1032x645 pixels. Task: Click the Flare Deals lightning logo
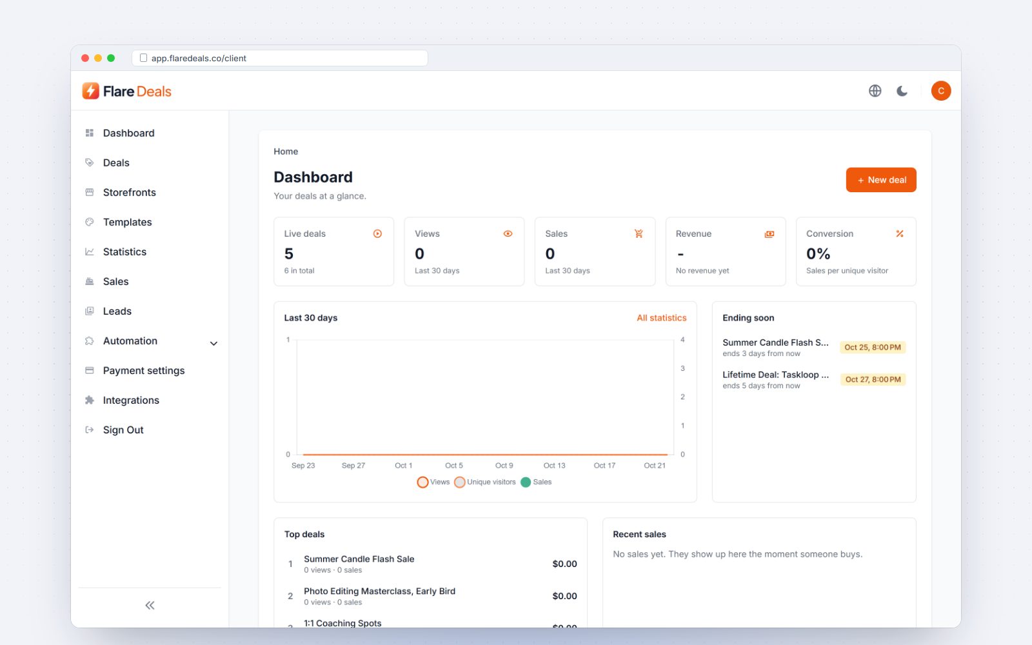91,91
